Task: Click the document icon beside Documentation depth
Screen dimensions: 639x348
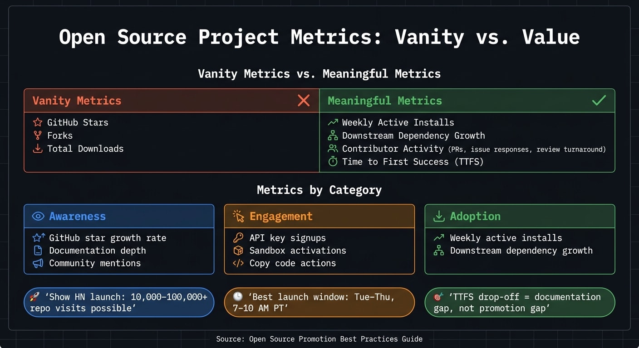Action: click(39, 251)
